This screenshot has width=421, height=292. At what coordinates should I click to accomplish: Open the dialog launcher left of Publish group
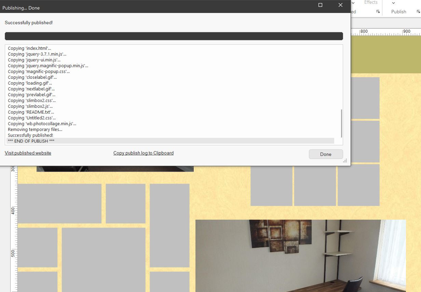[x=378, y=12]
